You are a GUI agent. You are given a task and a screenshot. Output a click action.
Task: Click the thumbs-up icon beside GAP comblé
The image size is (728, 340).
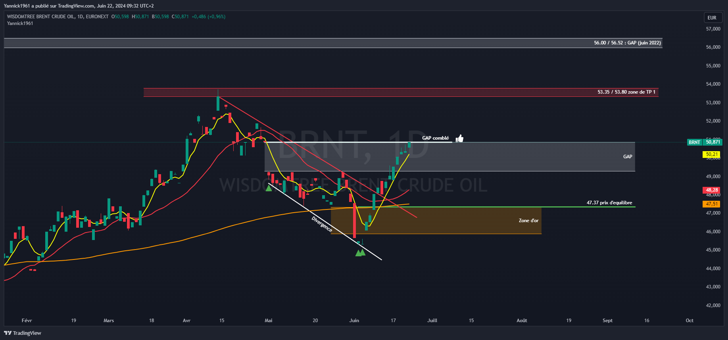pyautogui.click(x=459, y=138)
